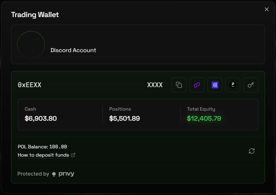Select the Discord Account label
Viewport: 276px width, 195px height.
[x=73, y=50]
